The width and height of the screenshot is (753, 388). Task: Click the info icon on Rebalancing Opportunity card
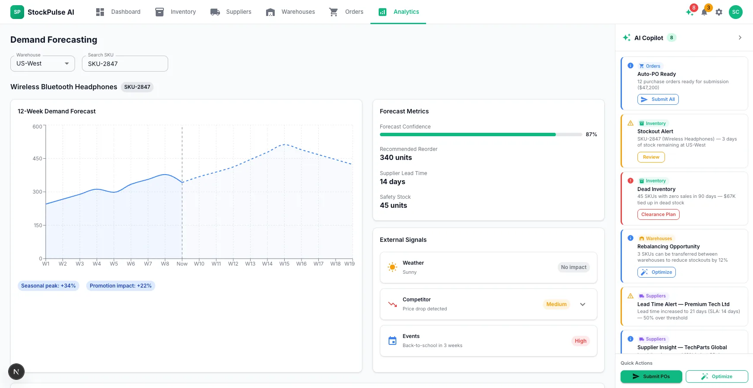[631, 238]
